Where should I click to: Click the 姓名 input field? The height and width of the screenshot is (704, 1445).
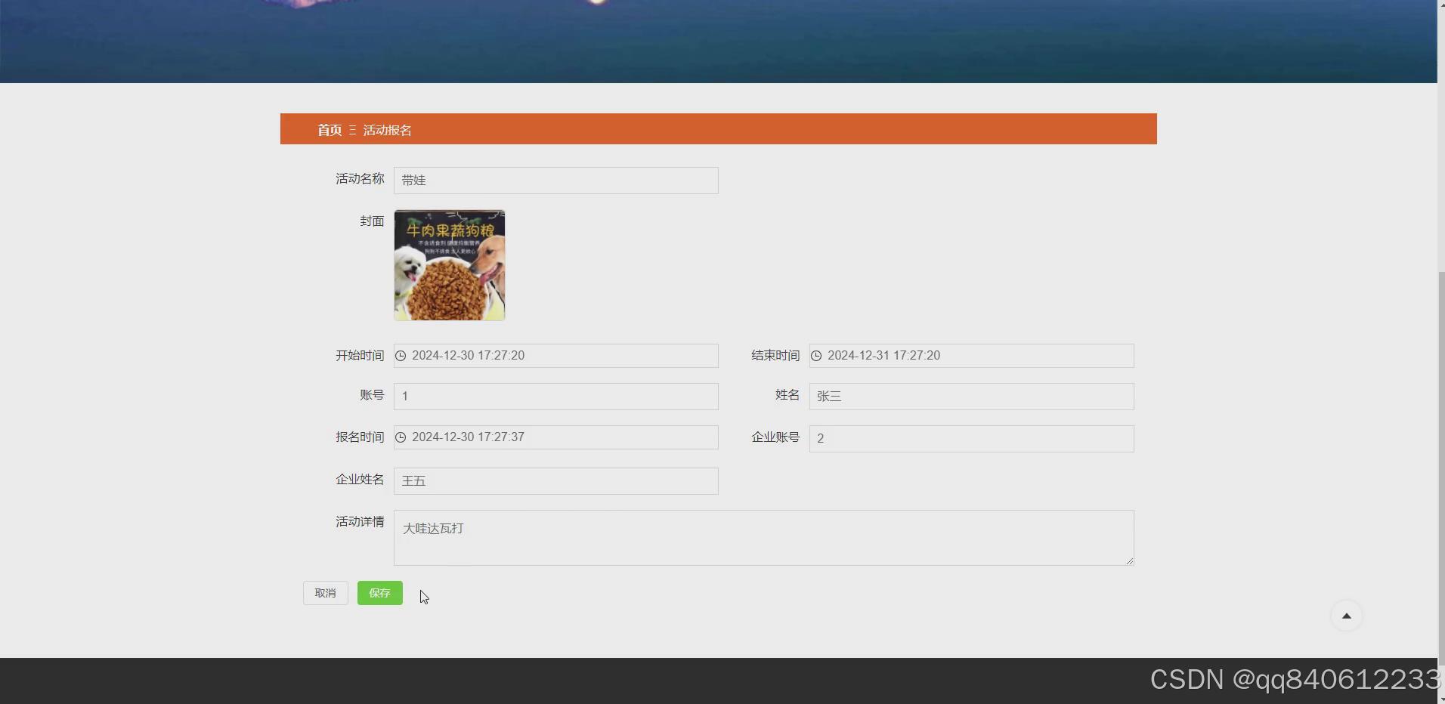coord(972,397)
